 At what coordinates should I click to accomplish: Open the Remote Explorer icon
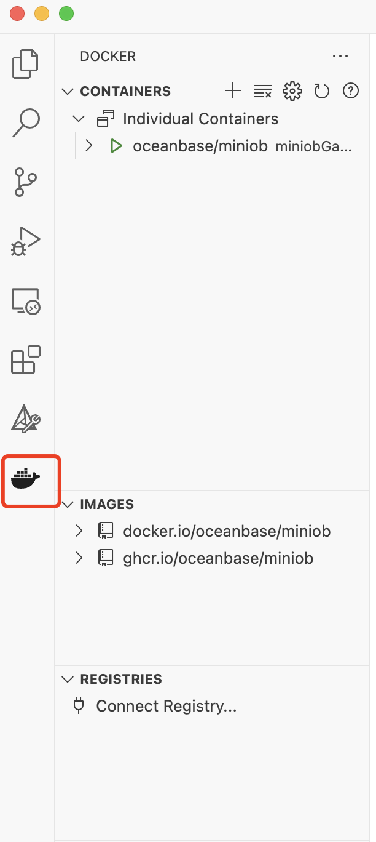(25, 301)
